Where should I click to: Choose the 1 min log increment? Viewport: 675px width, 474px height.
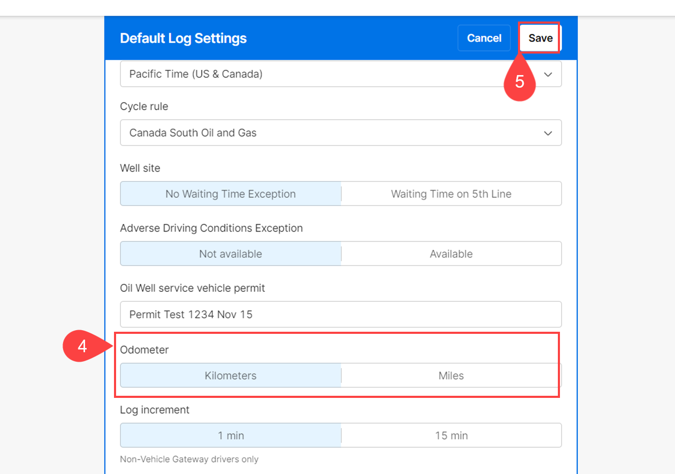tap(231, 435)
